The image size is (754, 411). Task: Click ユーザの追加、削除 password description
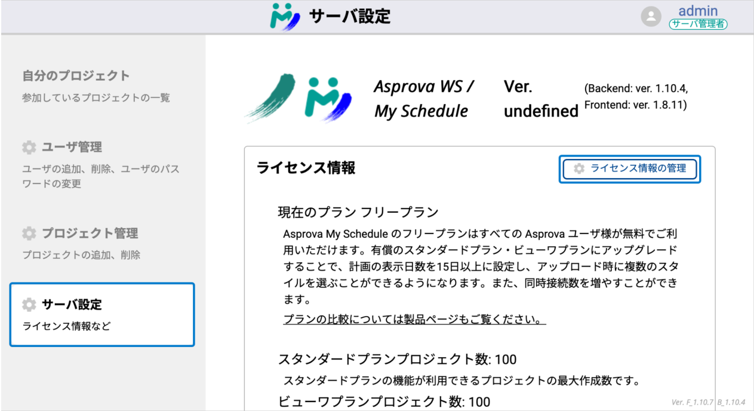tap(101, 177)
